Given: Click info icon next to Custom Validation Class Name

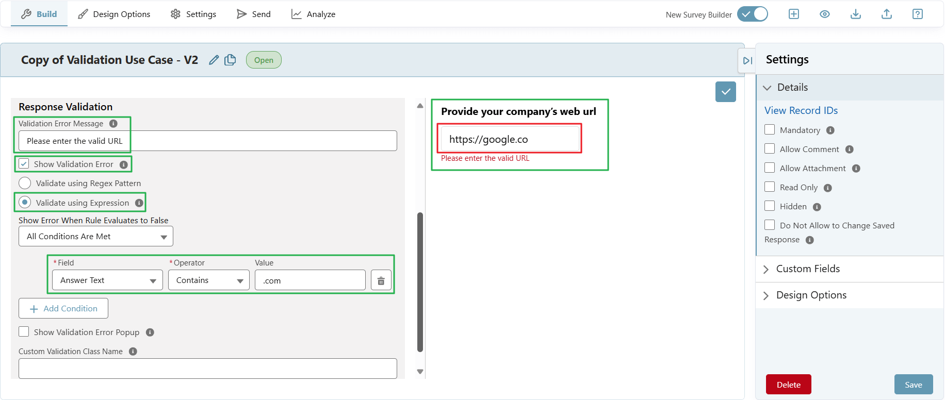Looking at the screenshot, I should (x=133, y=352).
